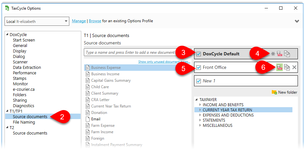Open the e-courier.ca options page
This screenshot has width=305, height=149.
(x=24, y=89)
